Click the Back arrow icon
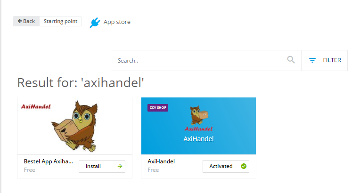Image resolution: width=351 pixels, height=193 pixels. pos(20,21)
